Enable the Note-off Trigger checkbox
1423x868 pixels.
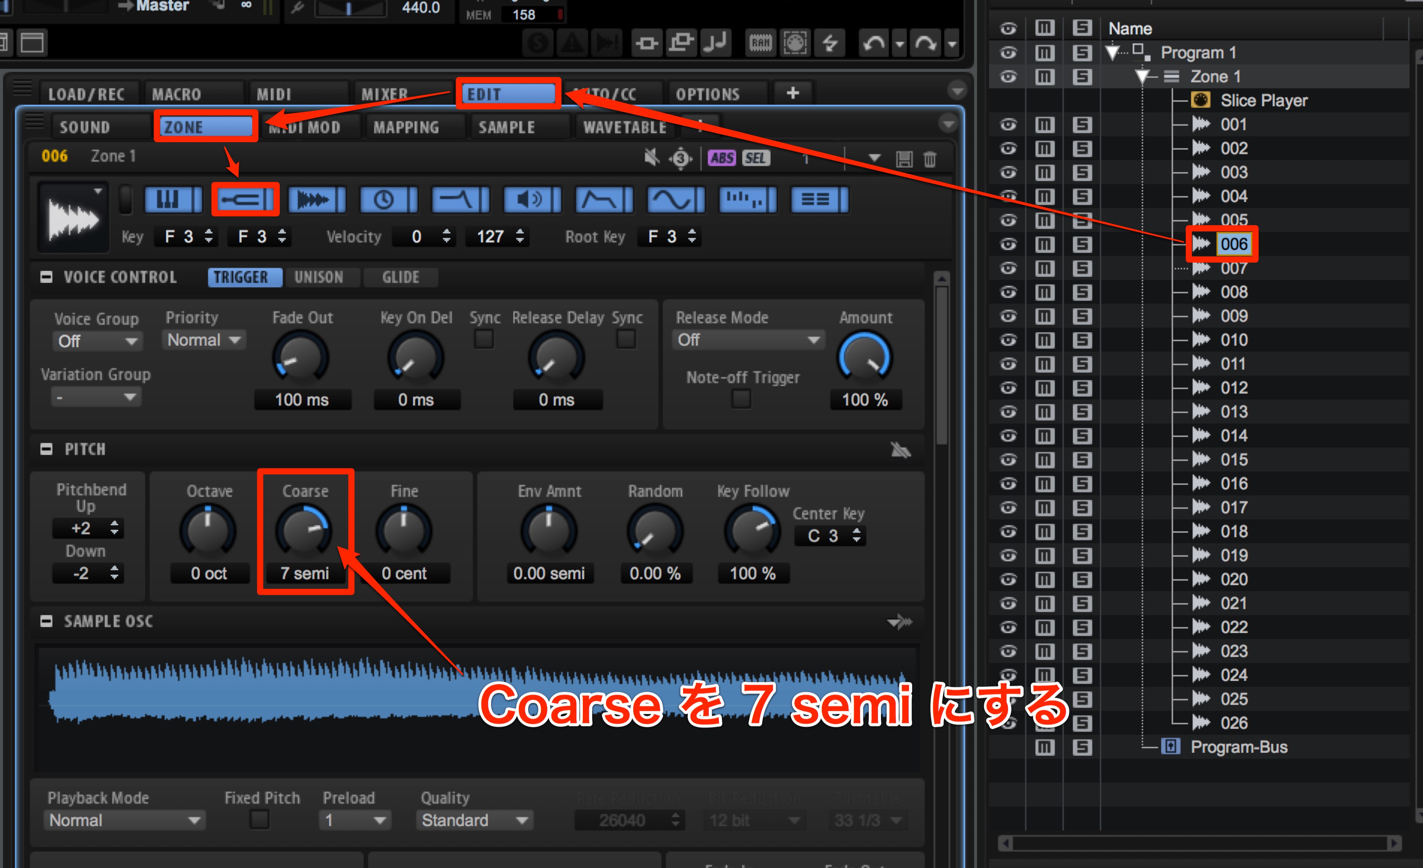click(741, 398)
